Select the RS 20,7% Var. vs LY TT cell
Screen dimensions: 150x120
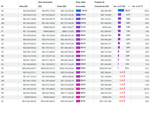pyautogui.click(x=147, y=89)
